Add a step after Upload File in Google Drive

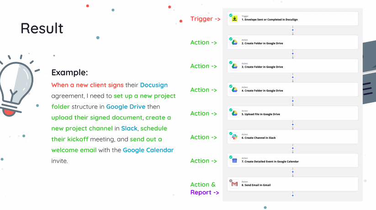[x=292, y=125]
